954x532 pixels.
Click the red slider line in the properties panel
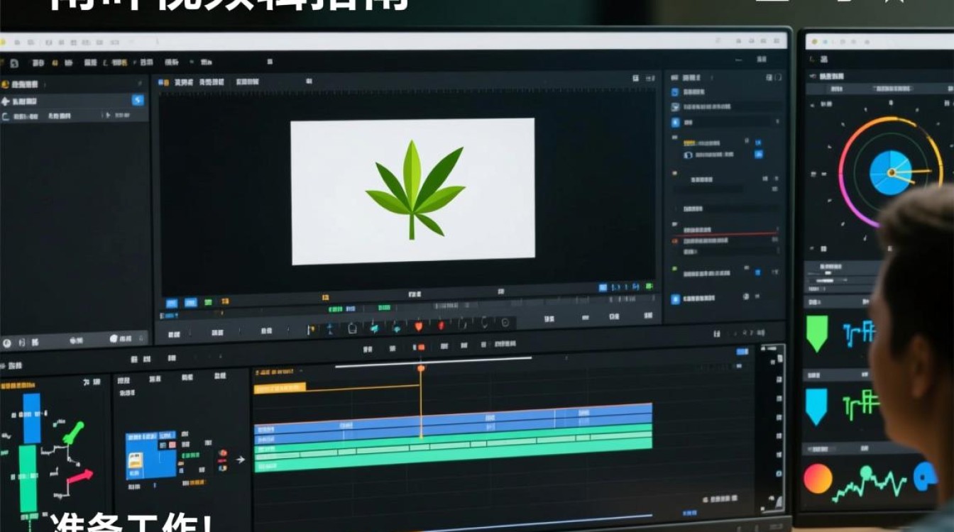(x=725, y=233)
